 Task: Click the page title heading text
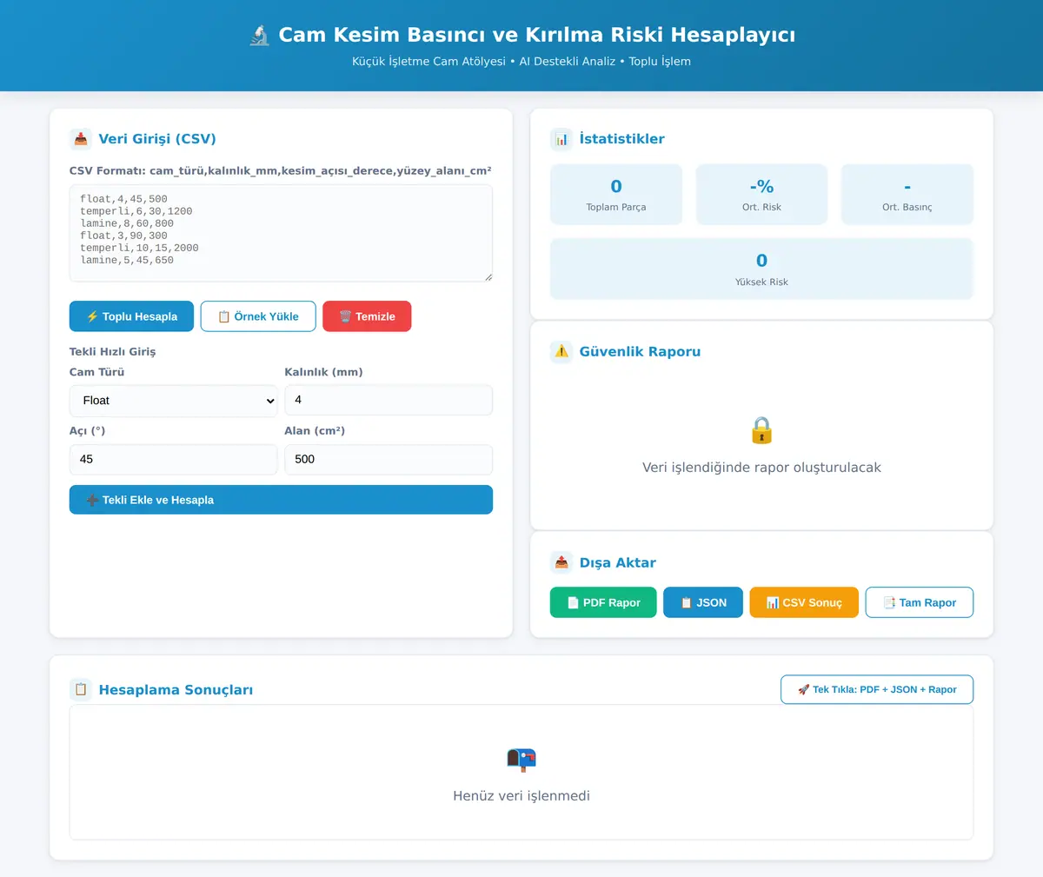click(536, 35)
